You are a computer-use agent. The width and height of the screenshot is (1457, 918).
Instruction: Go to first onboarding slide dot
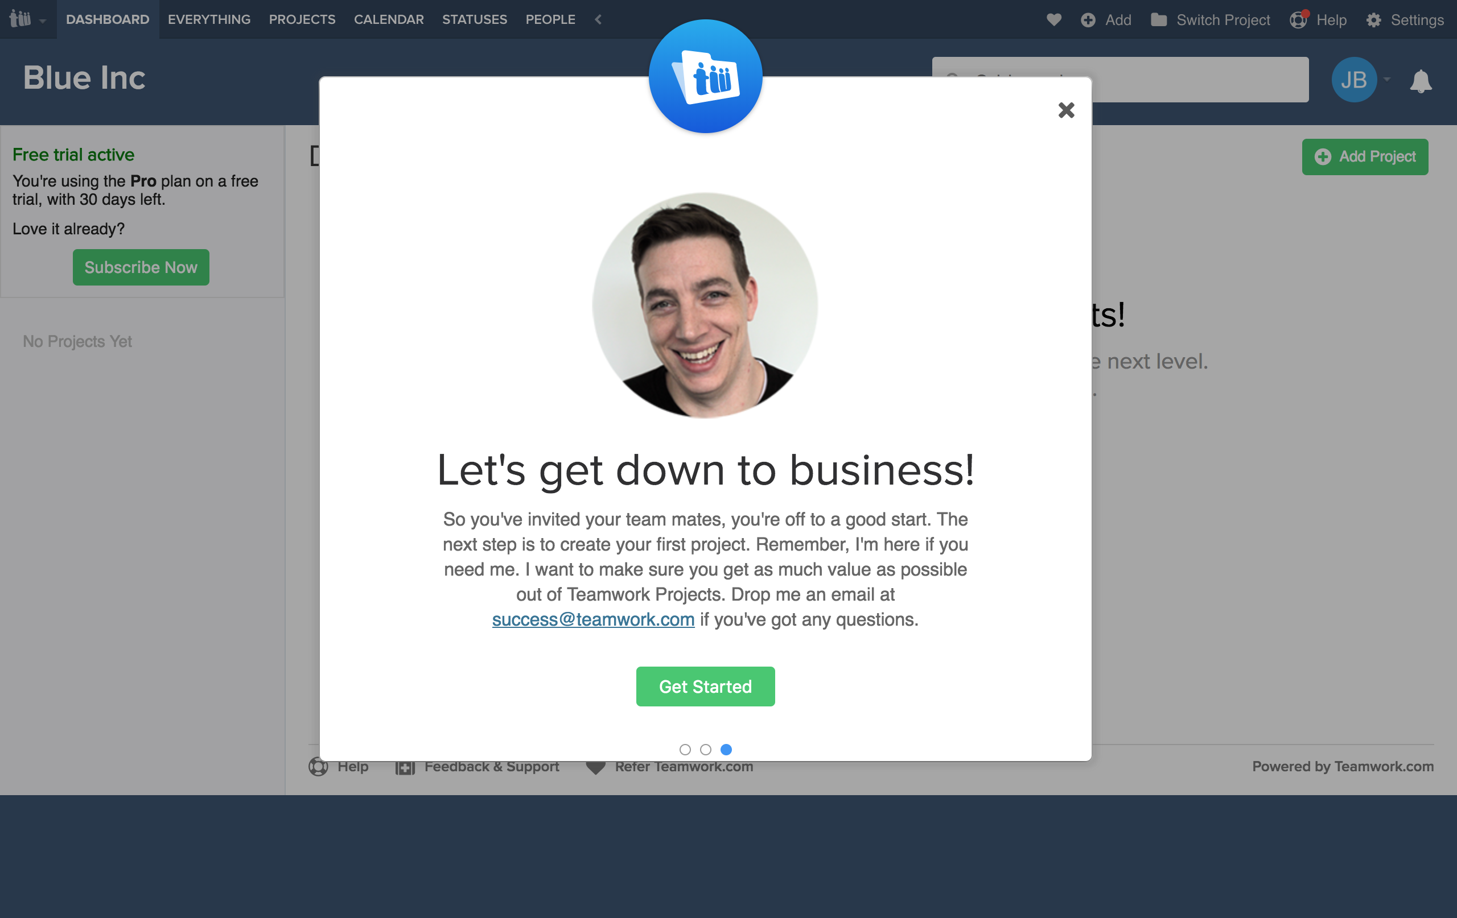tap(685, 749)
